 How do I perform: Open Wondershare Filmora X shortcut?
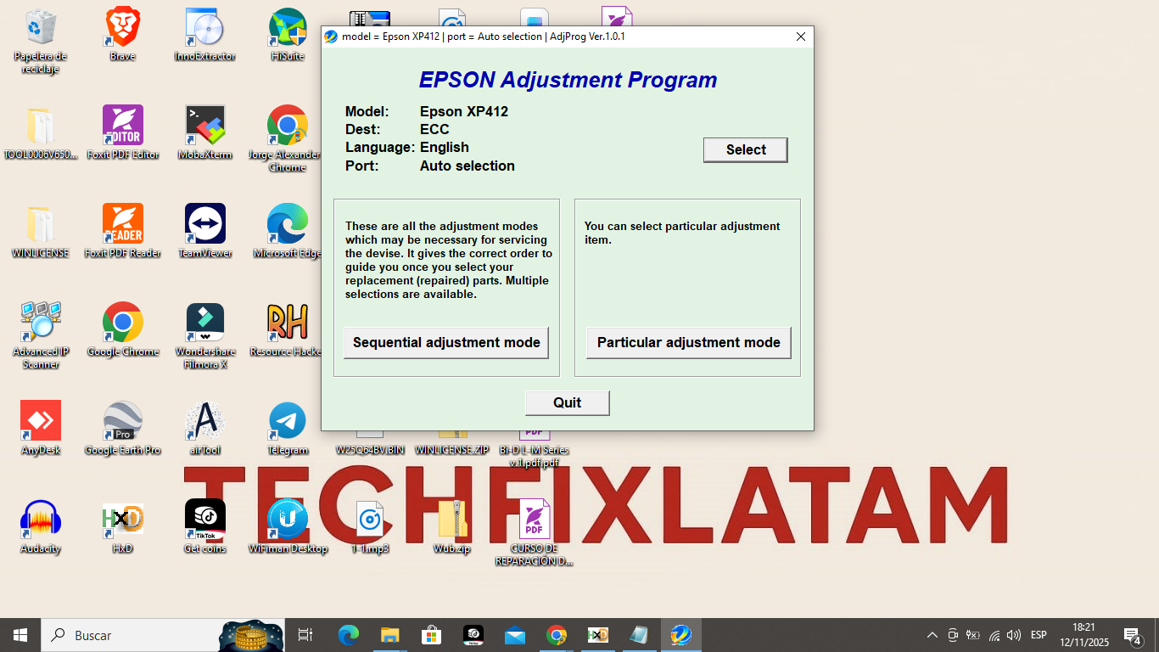point(204,323)
